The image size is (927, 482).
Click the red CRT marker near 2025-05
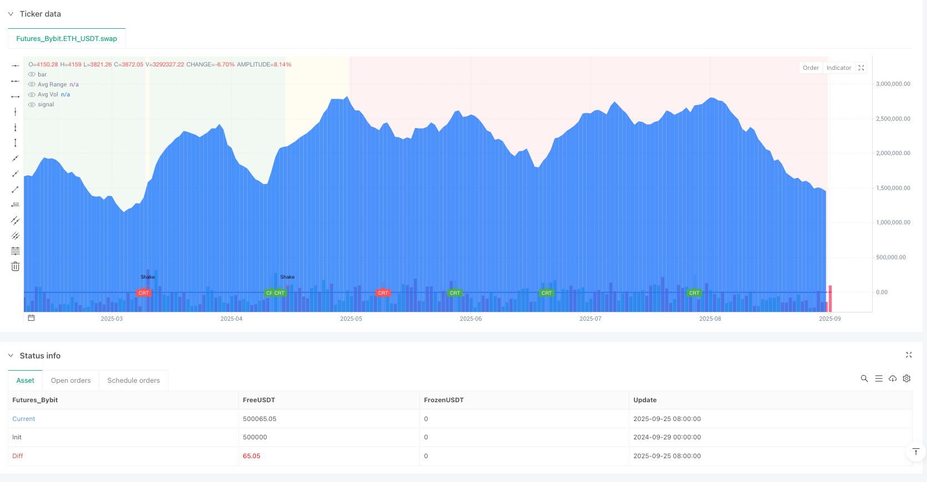(x=383, y=293)
